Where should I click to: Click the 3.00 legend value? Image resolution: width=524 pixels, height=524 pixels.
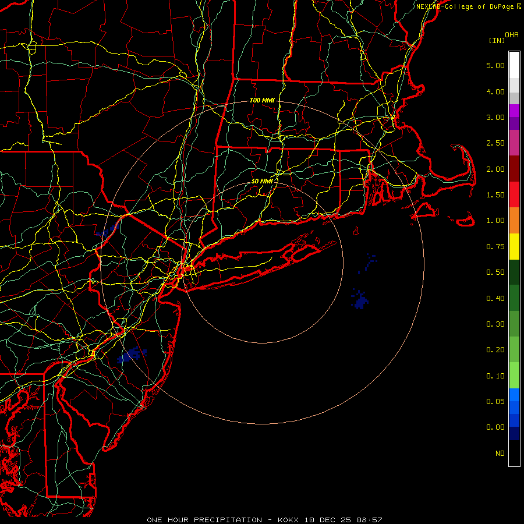click(495, 117)
